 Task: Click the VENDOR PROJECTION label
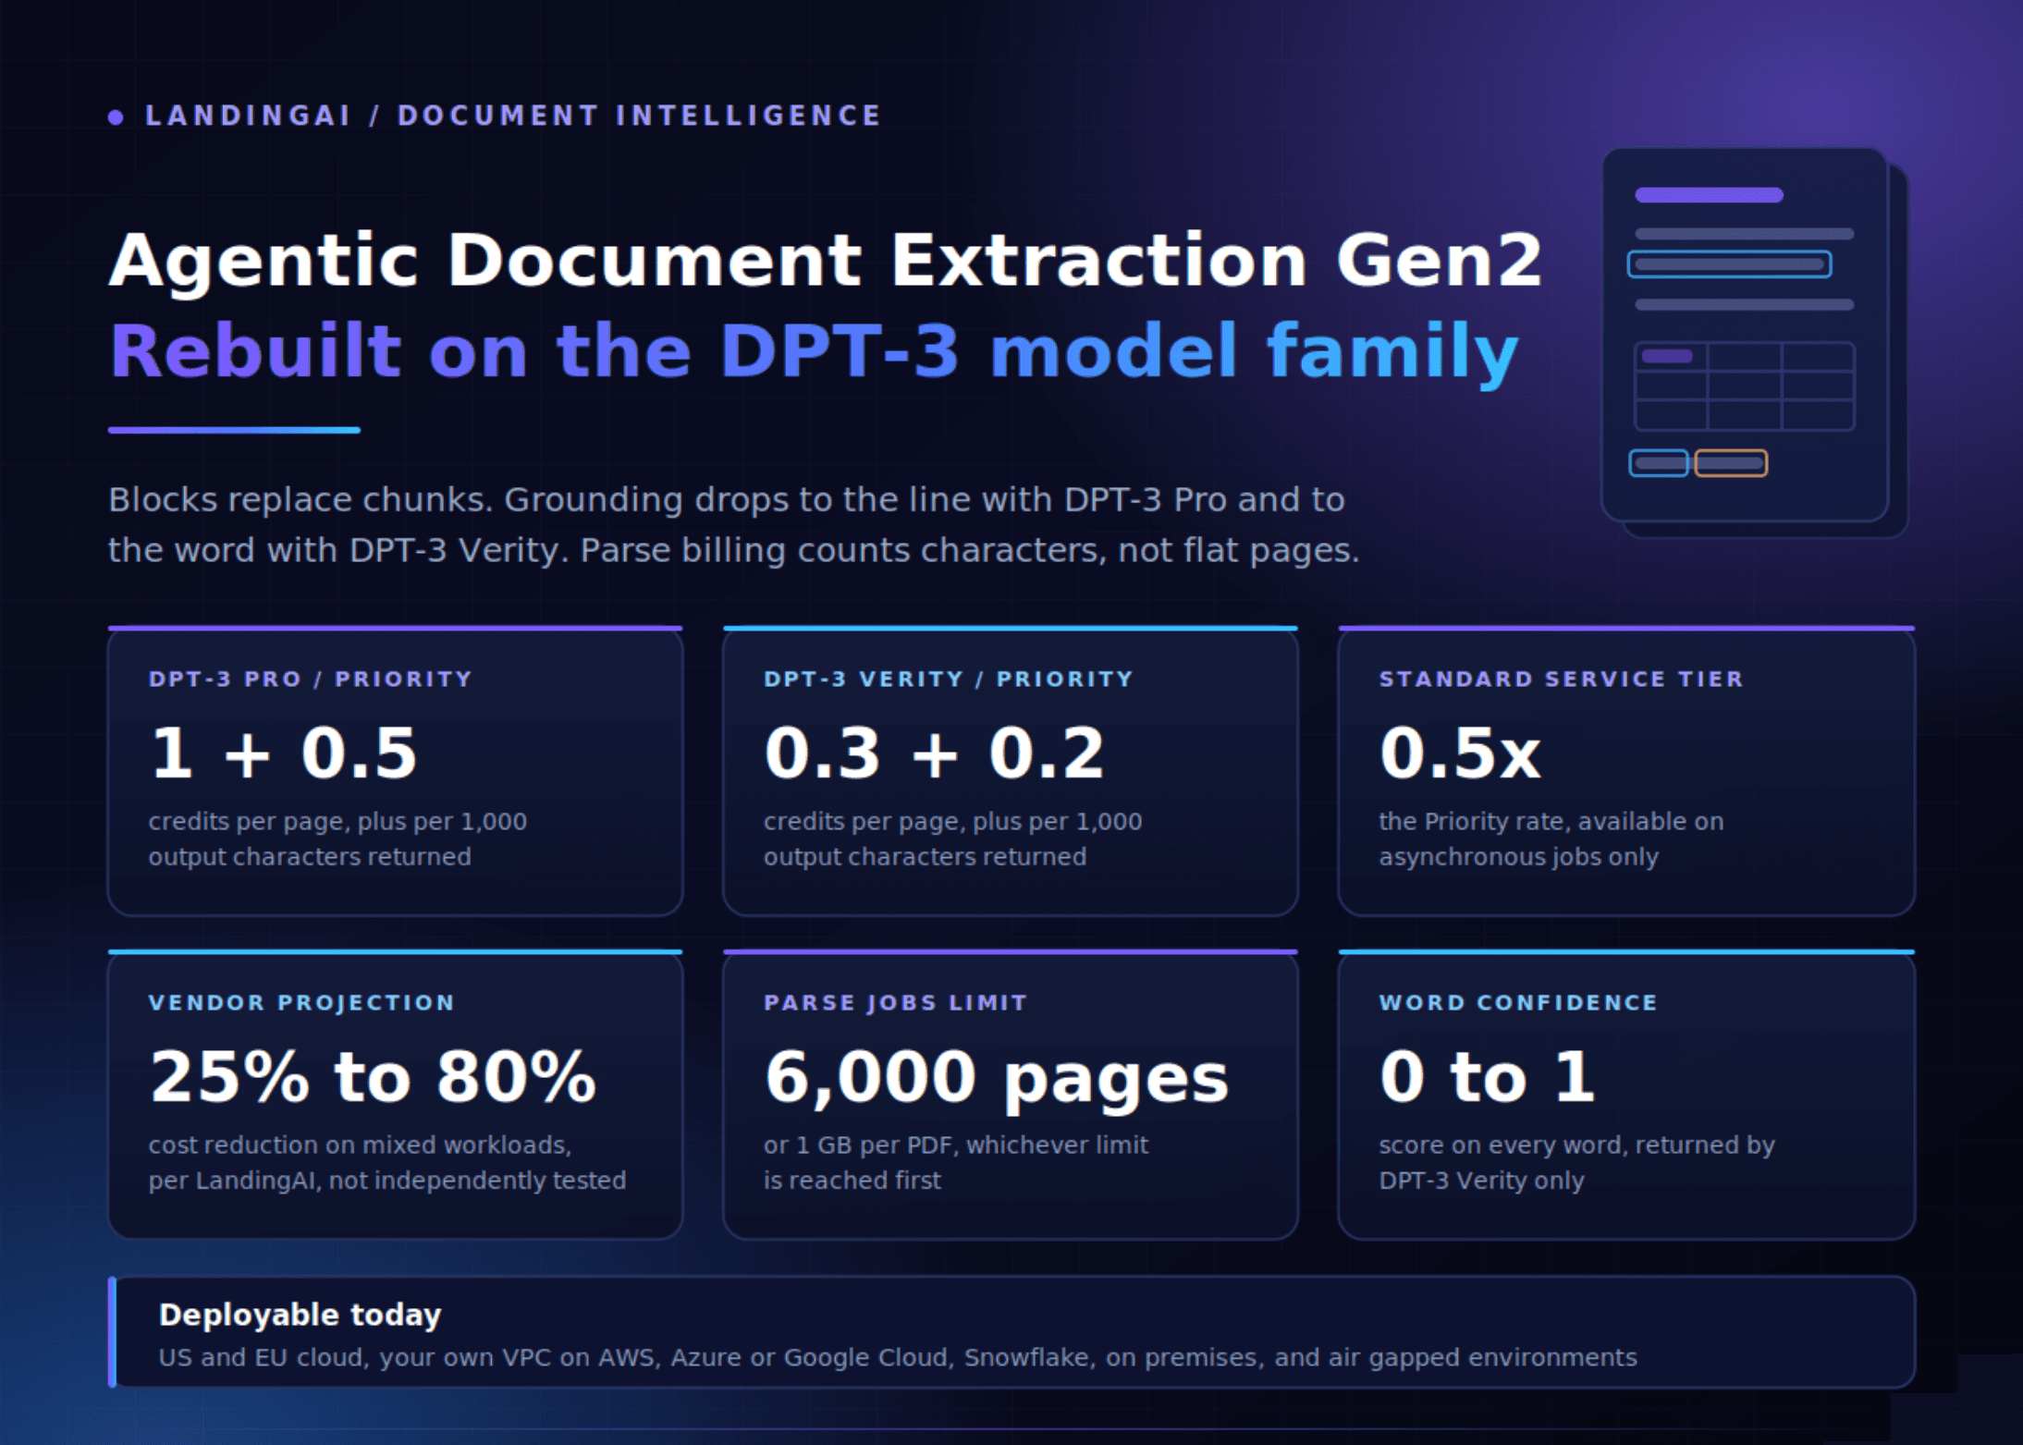pos(301,1002)
